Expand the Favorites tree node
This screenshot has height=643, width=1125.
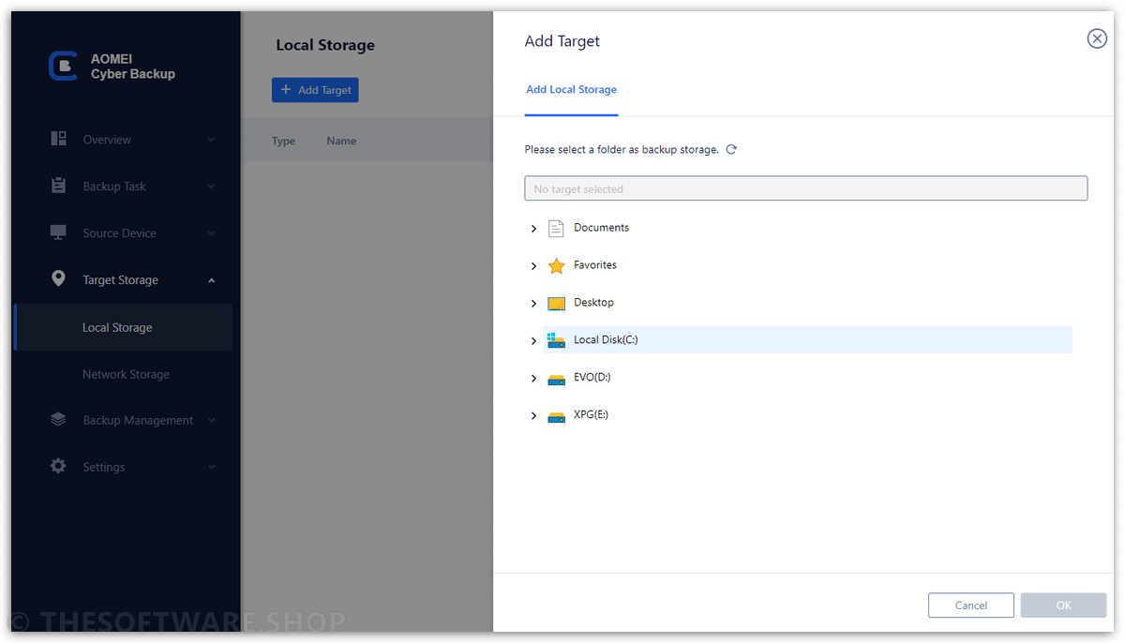click(x=533, y=266)
